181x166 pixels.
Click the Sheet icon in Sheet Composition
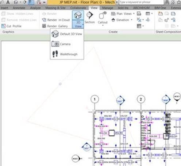[x=161, y=13]
